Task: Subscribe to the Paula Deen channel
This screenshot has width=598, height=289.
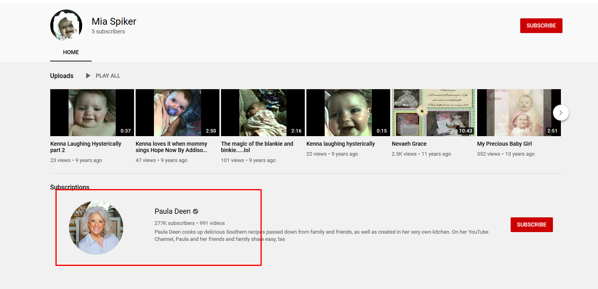Action: 531,225
